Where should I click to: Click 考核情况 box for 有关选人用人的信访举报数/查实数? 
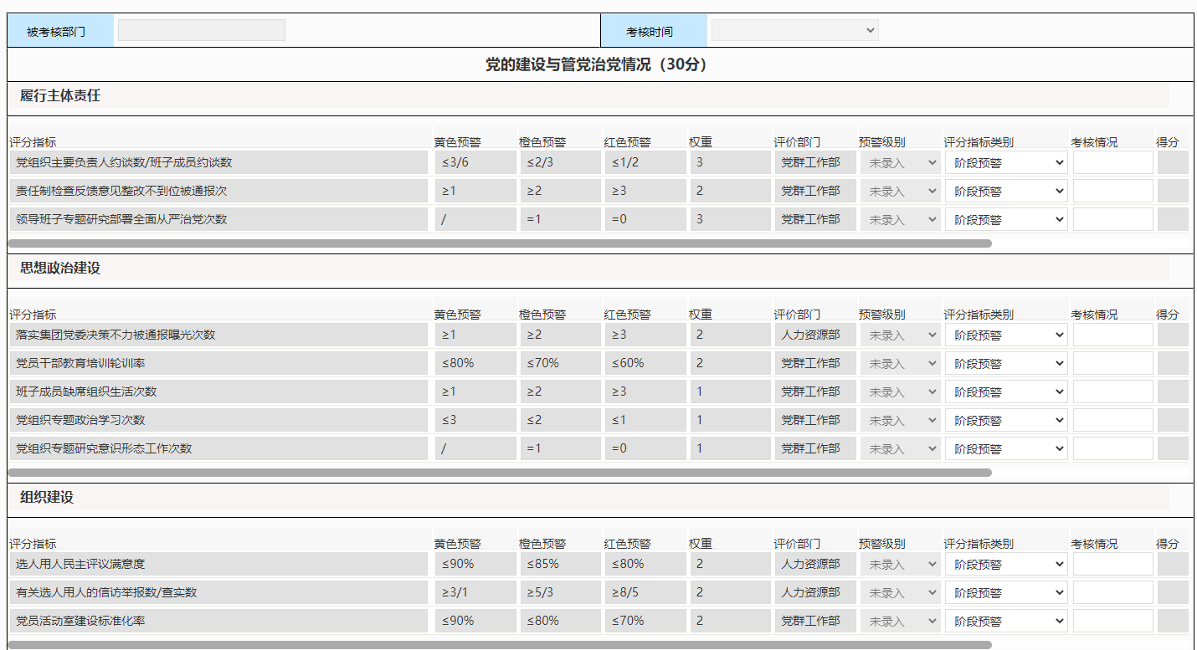point(1112,593)
